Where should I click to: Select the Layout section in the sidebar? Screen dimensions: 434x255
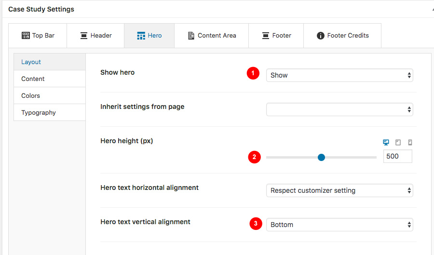pyautogui.click(x=50, y=62)
